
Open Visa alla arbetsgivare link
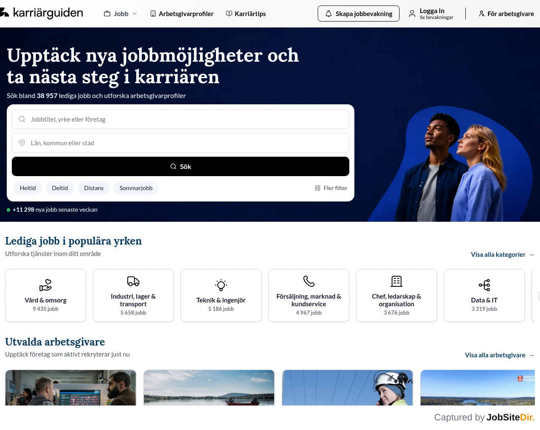pyautogui.click(x=499, y=355)
